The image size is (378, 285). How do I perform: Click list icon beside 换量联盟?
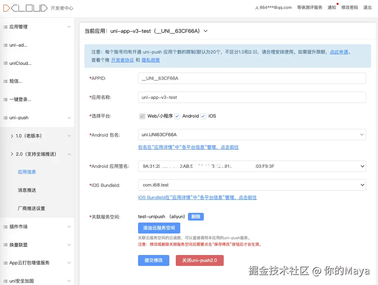pos(5,245)
